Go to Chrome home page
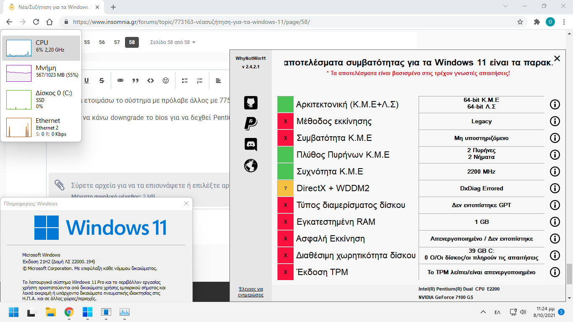Image resolution: width=573 pixels, height=322 pixels. pyautogui.click(x=49, y=22)
